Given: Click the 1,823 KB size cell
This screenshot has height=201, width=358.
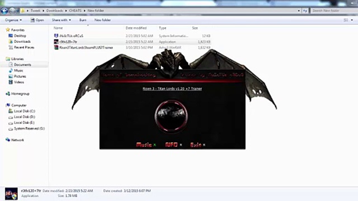Looking at the screenshot, I should [x=204, y=42].
